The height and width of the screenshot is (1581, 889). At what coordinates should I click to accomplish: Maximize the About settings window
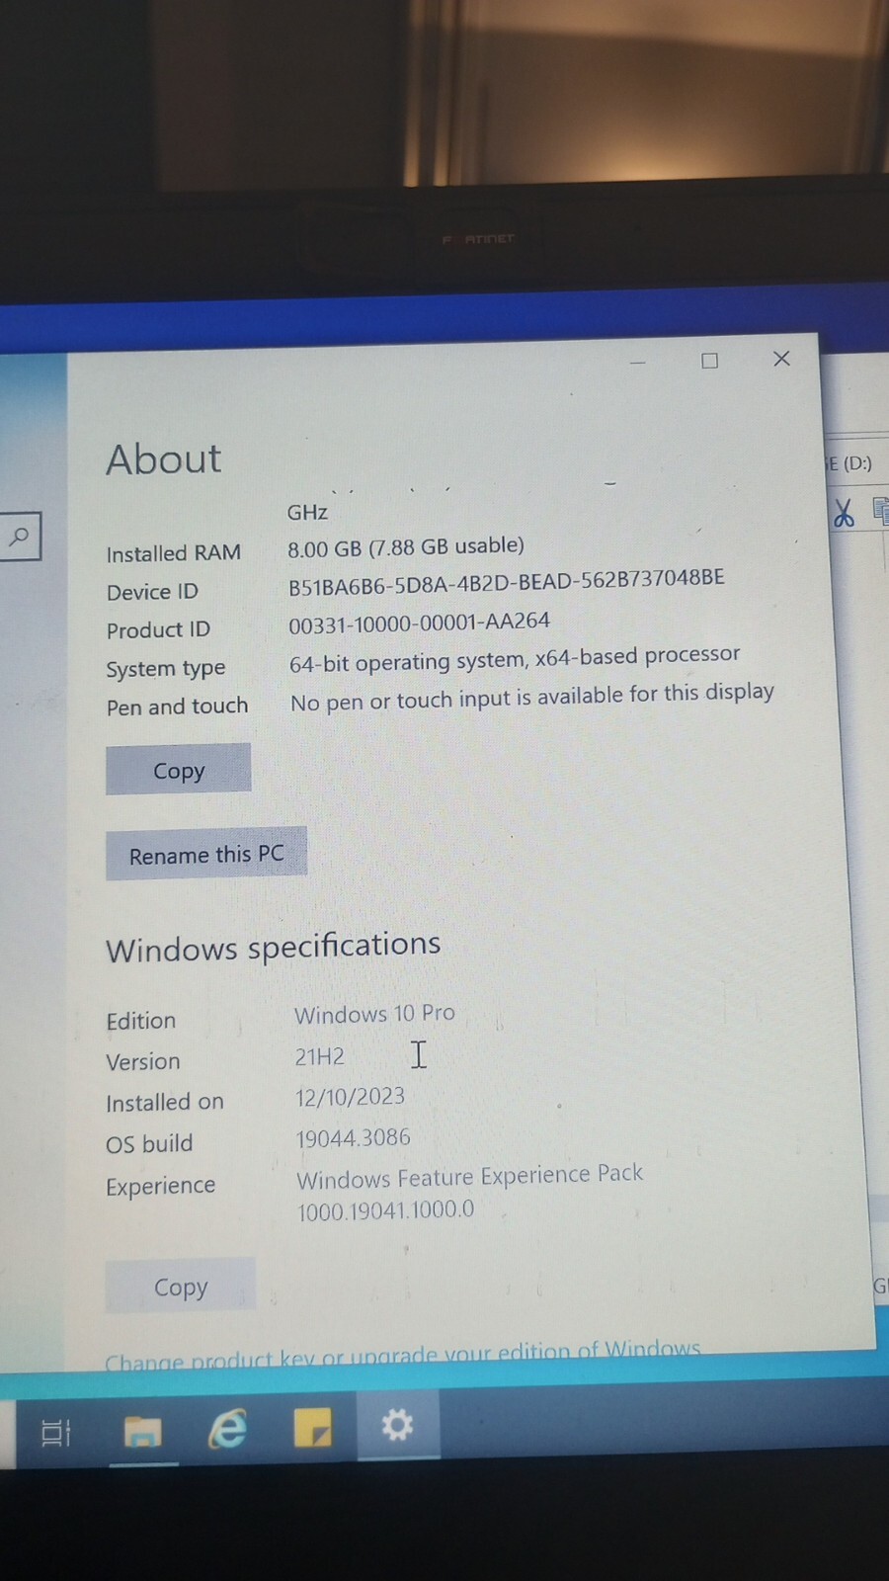coord(709,361)
